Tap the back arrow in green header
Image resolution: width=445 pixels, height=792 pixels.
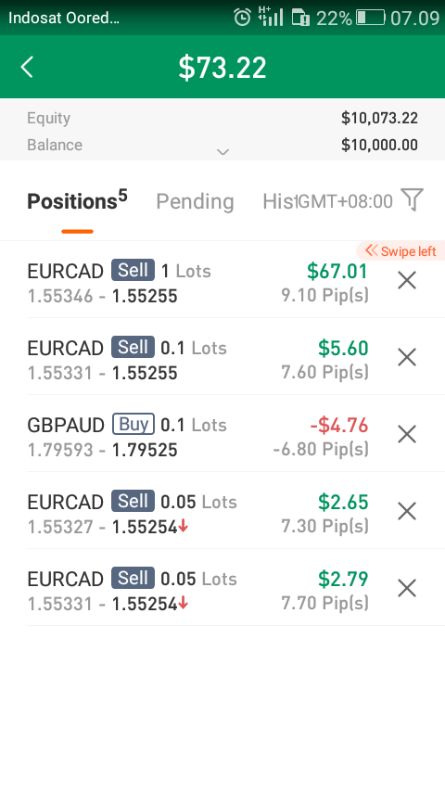(x=27, y=67)
